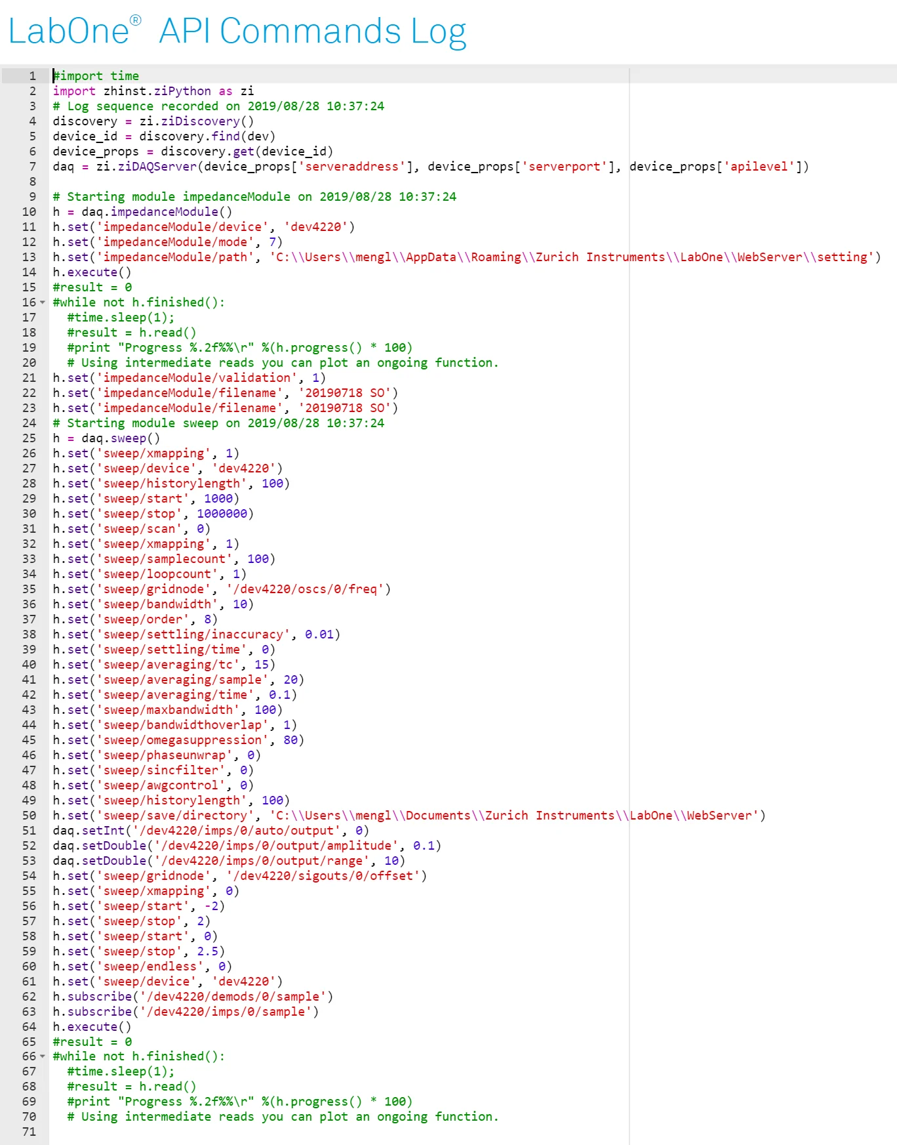Click 'h.execute()' on line 14
This screenshot has height=1145, width=897.
[x=92, y=272]
